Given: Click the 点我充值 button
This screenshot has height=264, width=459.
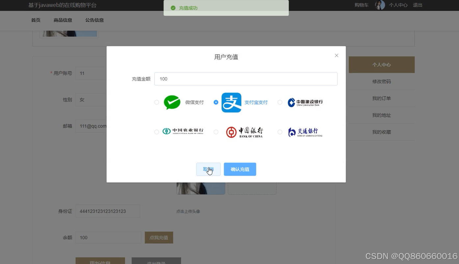Looking at the screenshot, I should click(x=159, y=237).
